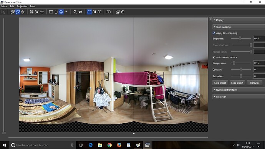
Task: Open the Projection menu
Action: coord(22,7)
